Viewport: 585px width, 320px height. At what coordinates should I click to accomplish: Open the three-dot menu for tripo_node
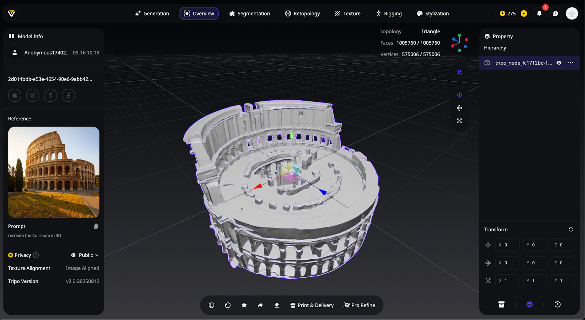point(570,63)
